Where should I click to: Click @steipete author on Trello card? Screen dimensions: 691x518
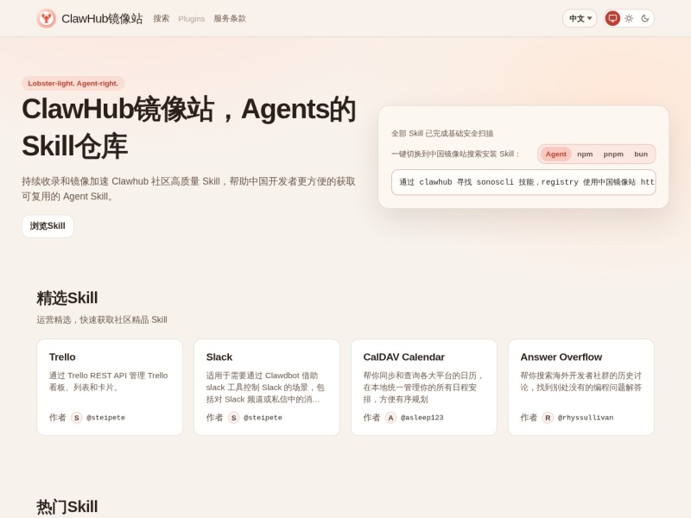pyautogui.click(x=105, y=418)
